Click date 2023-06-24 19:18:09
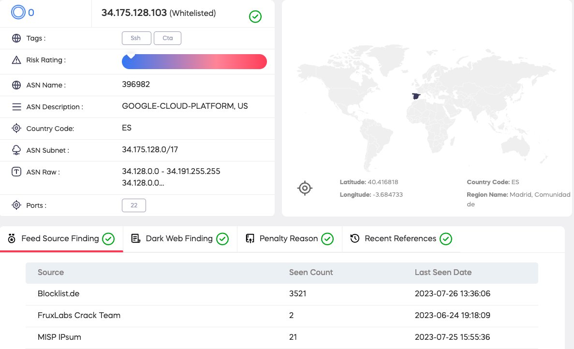This screenshot has height=349, width=574. [453, 315]
